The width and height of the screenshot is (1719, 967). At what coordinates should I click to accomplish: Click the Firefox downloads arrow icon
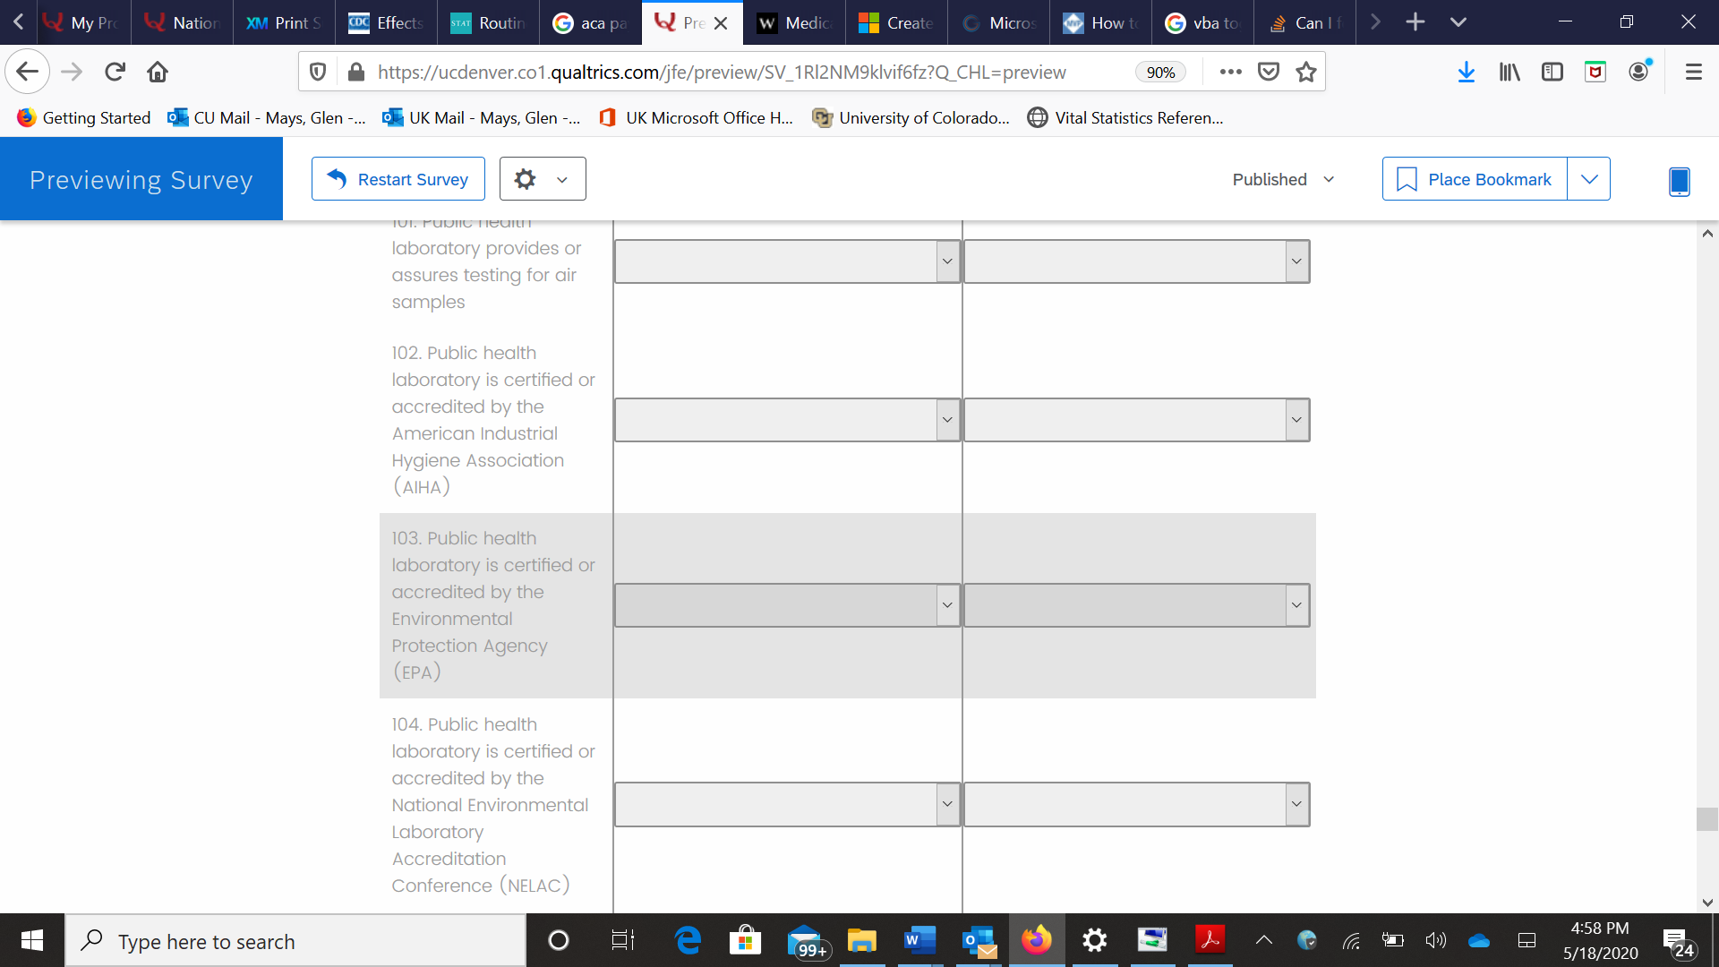point(1466,73)
